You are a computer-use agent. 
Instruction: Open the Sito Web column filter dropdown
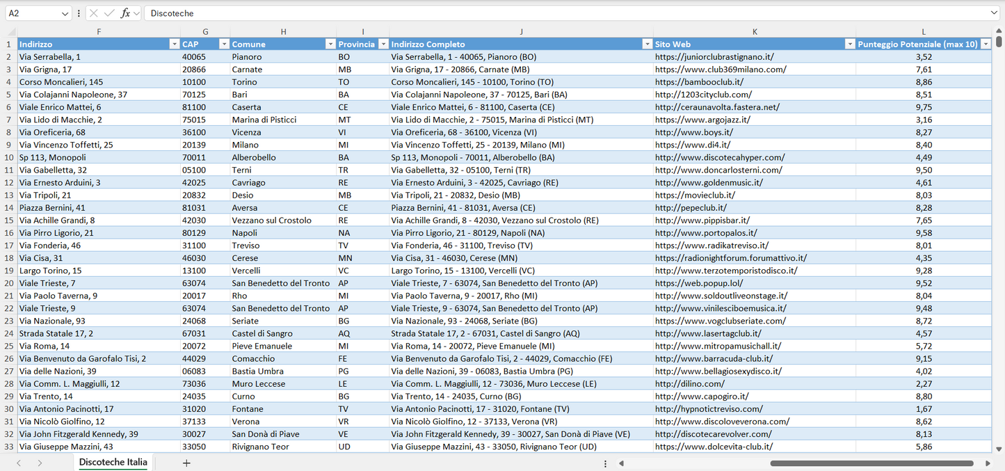pyautogui.click(x=850, y=44)
